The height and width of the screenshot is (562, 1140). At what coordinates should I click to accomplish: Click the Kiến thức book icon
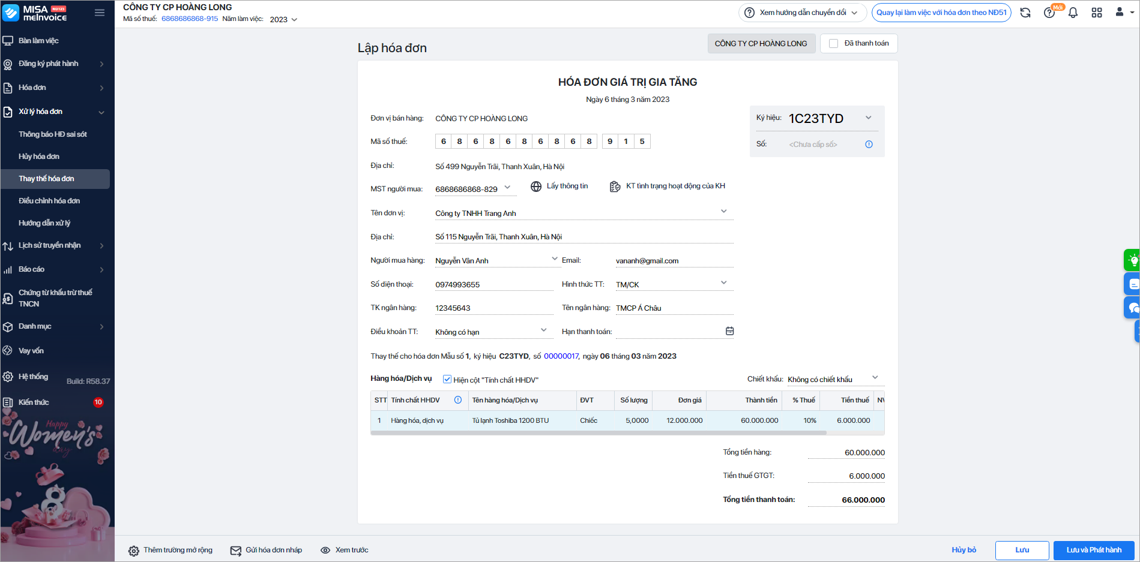coord(8,402)
